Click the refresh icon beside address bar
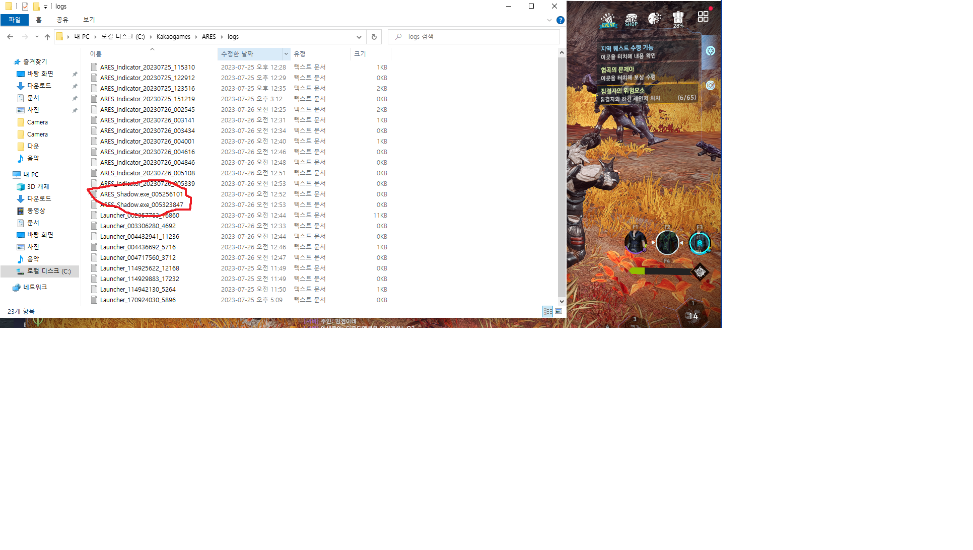The width and height of the screenshot is (973, 550). point(374,37)
